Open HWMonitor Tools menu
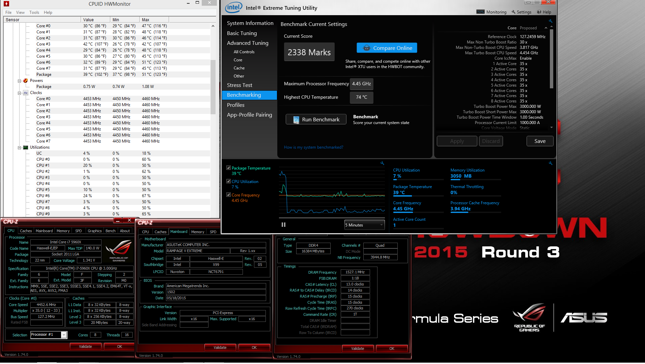The height and width of the screenshot is (364, 645). click(x=34, y=12)
